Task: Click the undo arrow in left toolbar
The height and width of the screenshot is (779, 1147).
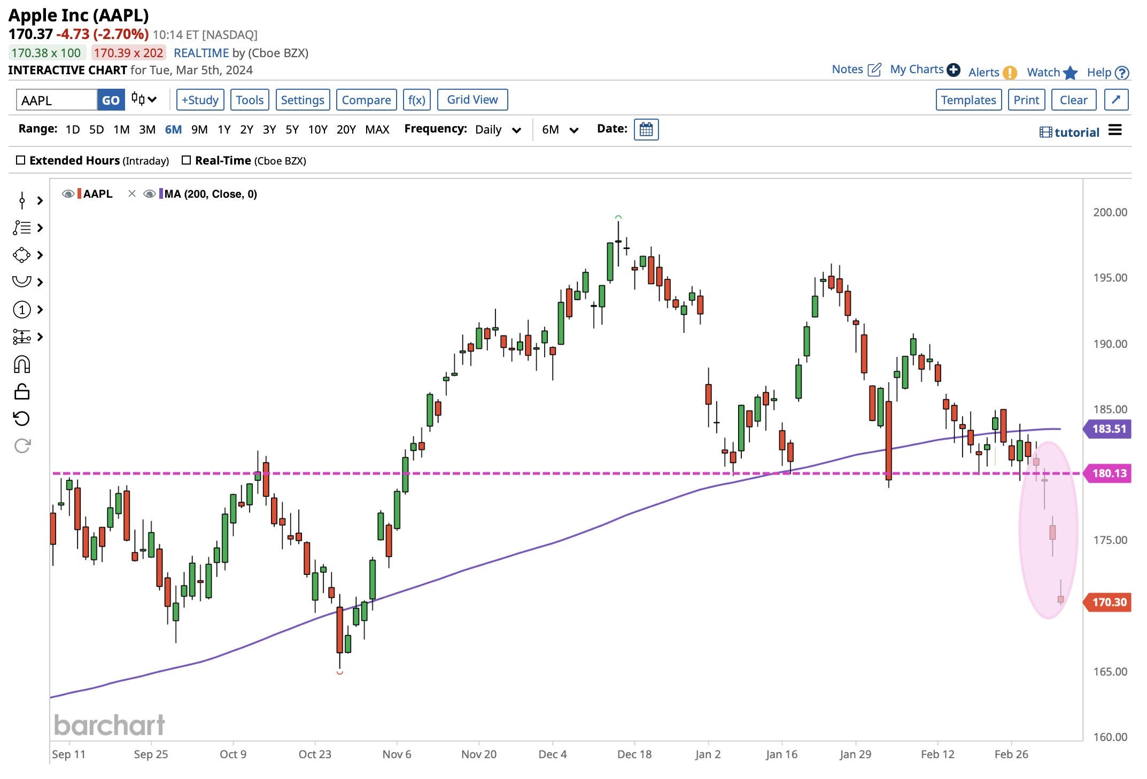Action: click(22, 418)
